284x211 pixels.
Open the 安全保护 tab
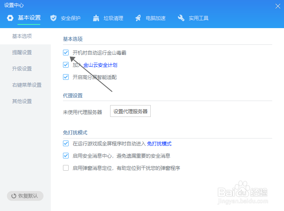coord(71,18)
